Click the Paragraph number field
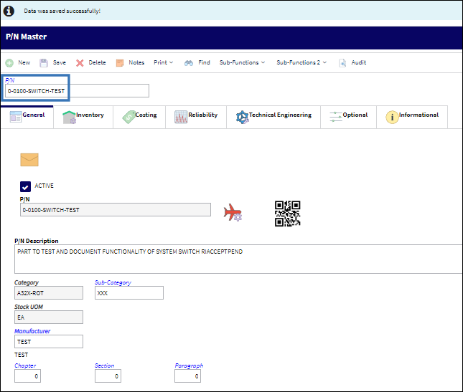Viewport: 463px width, 392px height. (x=187, y=376)
